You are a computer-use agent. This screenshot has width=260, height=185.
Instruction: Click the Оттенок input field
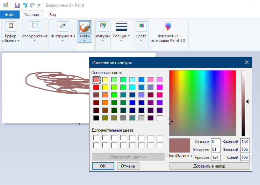click(x=216, y=142)
